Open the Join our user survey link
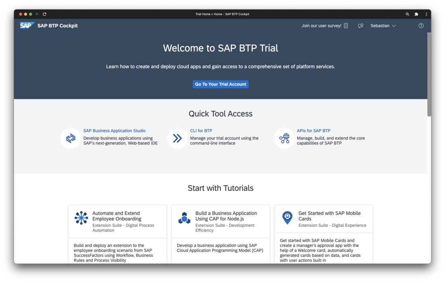This screenshot has width=445, height=282. point(321,26)
